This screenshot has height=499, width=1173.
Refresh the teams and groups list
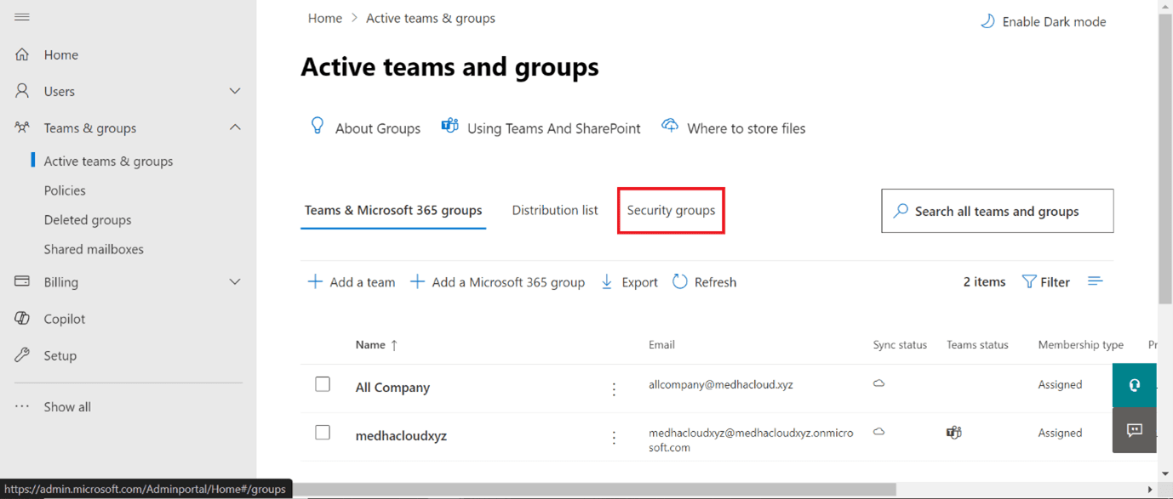tap(704, 281)
